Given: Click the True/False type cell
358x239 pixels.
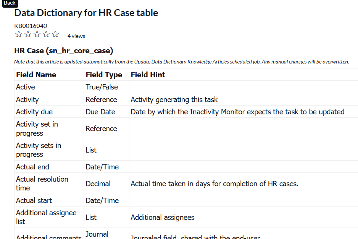Looking at the screenshot, I should tap(102, 87).
